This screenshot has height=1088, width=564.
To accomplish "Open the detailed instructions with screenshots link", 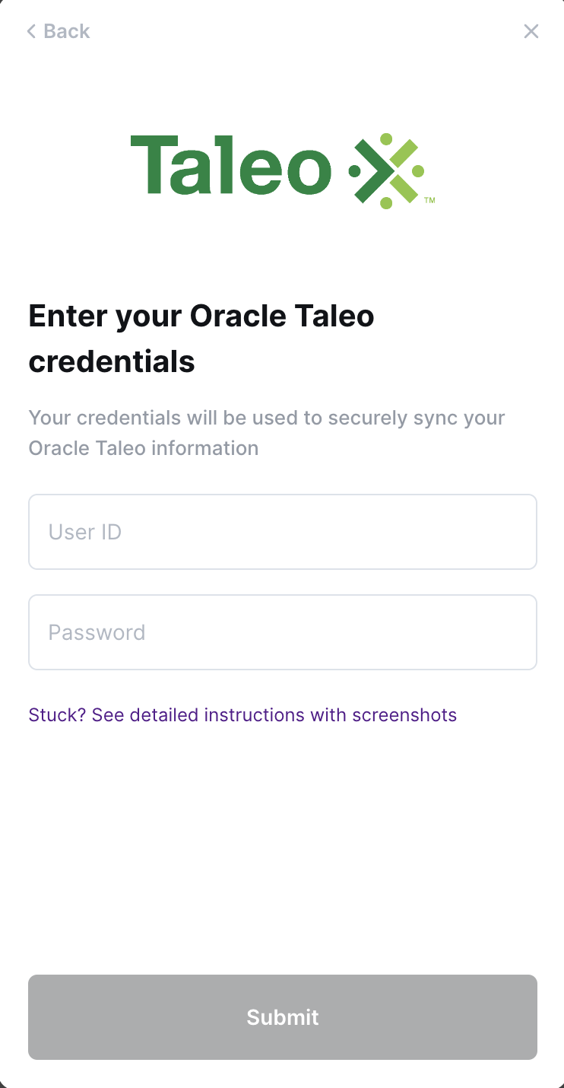I will pos(242,715).
